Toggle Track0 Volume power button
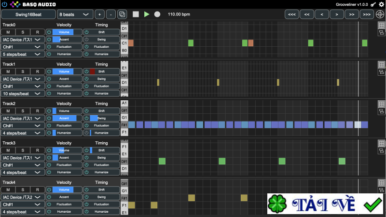 (49, 31)
